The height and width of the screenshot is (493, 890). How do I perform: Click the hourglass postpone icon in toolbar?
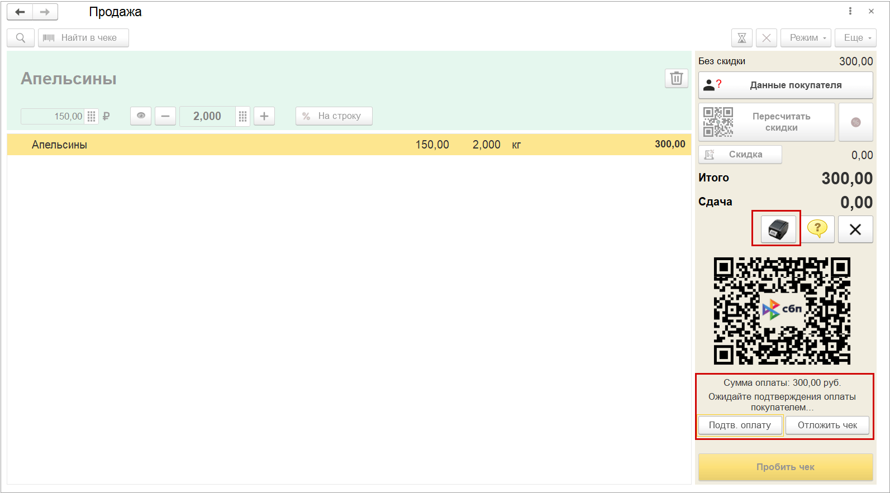coord(742,38)
